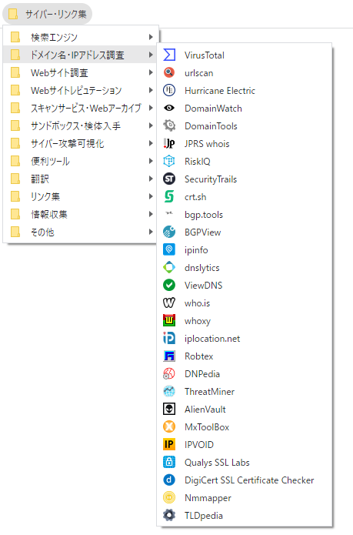Click the text 'ThreatMiner'
The image size is (353, 535).
point(209,392)
